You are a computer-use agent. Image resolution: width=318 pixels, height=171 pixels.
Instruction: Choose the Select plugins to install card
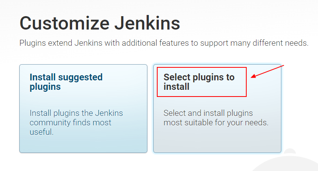[217, 108]
